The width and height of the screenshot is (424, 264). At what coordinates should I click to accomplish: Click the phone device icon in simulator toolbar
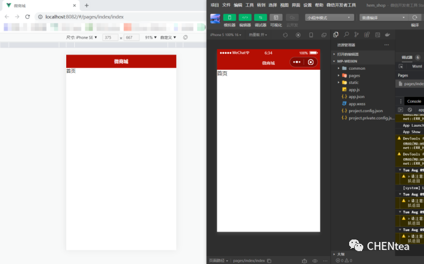pos(311,35)
